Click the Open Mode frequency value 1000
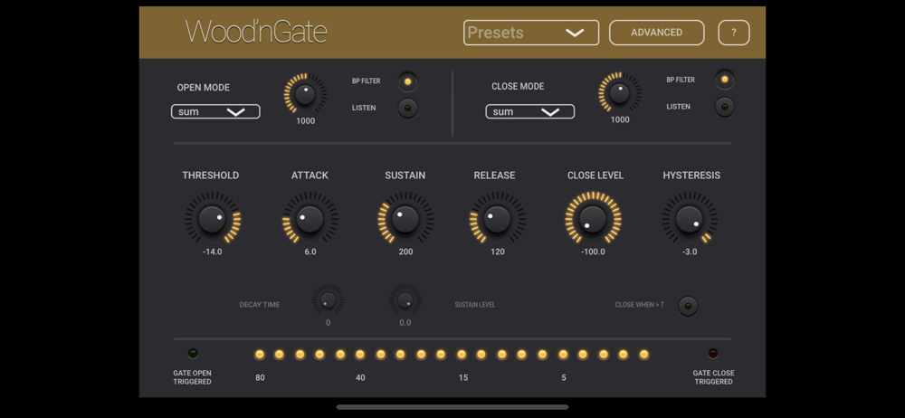 (305, 121)
